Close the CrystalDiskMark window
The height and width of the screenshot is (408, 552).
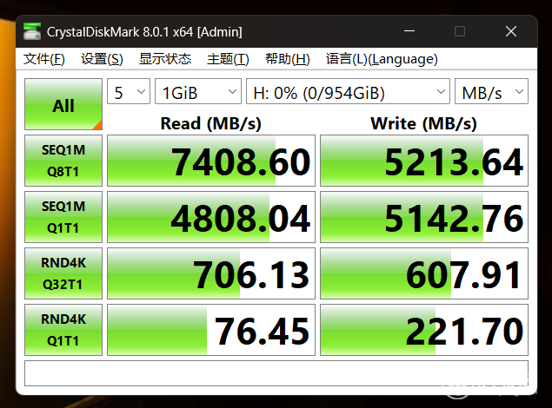[x=511, y=31]
